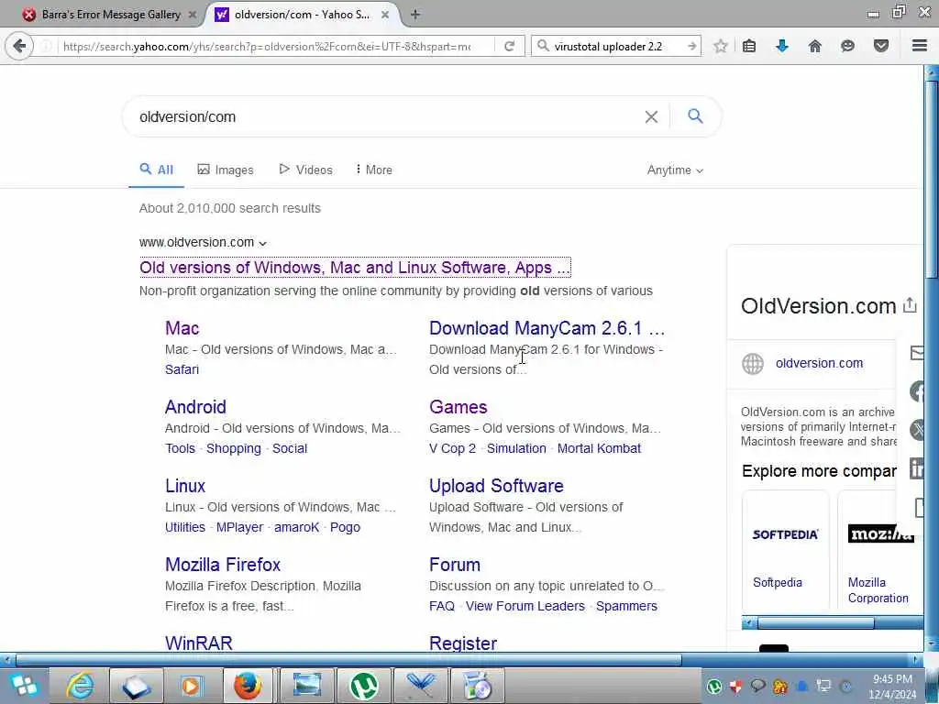The height and width of the screenshot is (704, 939).
Task: Click the company carousel horizontal scrollbar
Action: point(815,623)
